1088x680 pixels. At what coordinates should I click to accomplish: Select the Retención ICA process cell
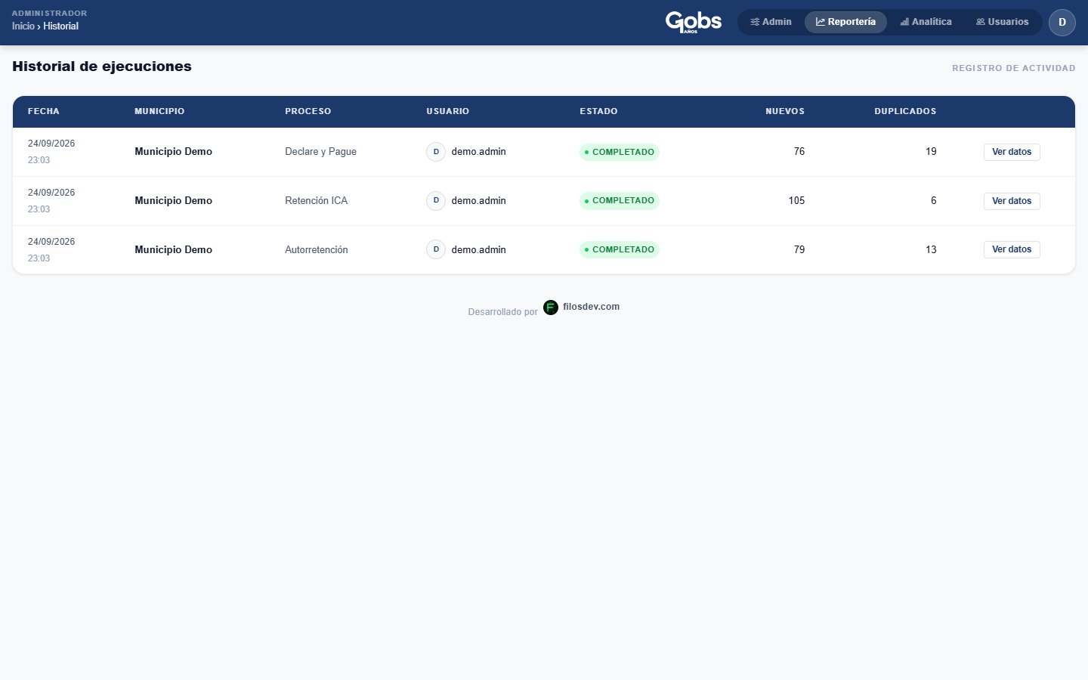[x=316, y=201]
